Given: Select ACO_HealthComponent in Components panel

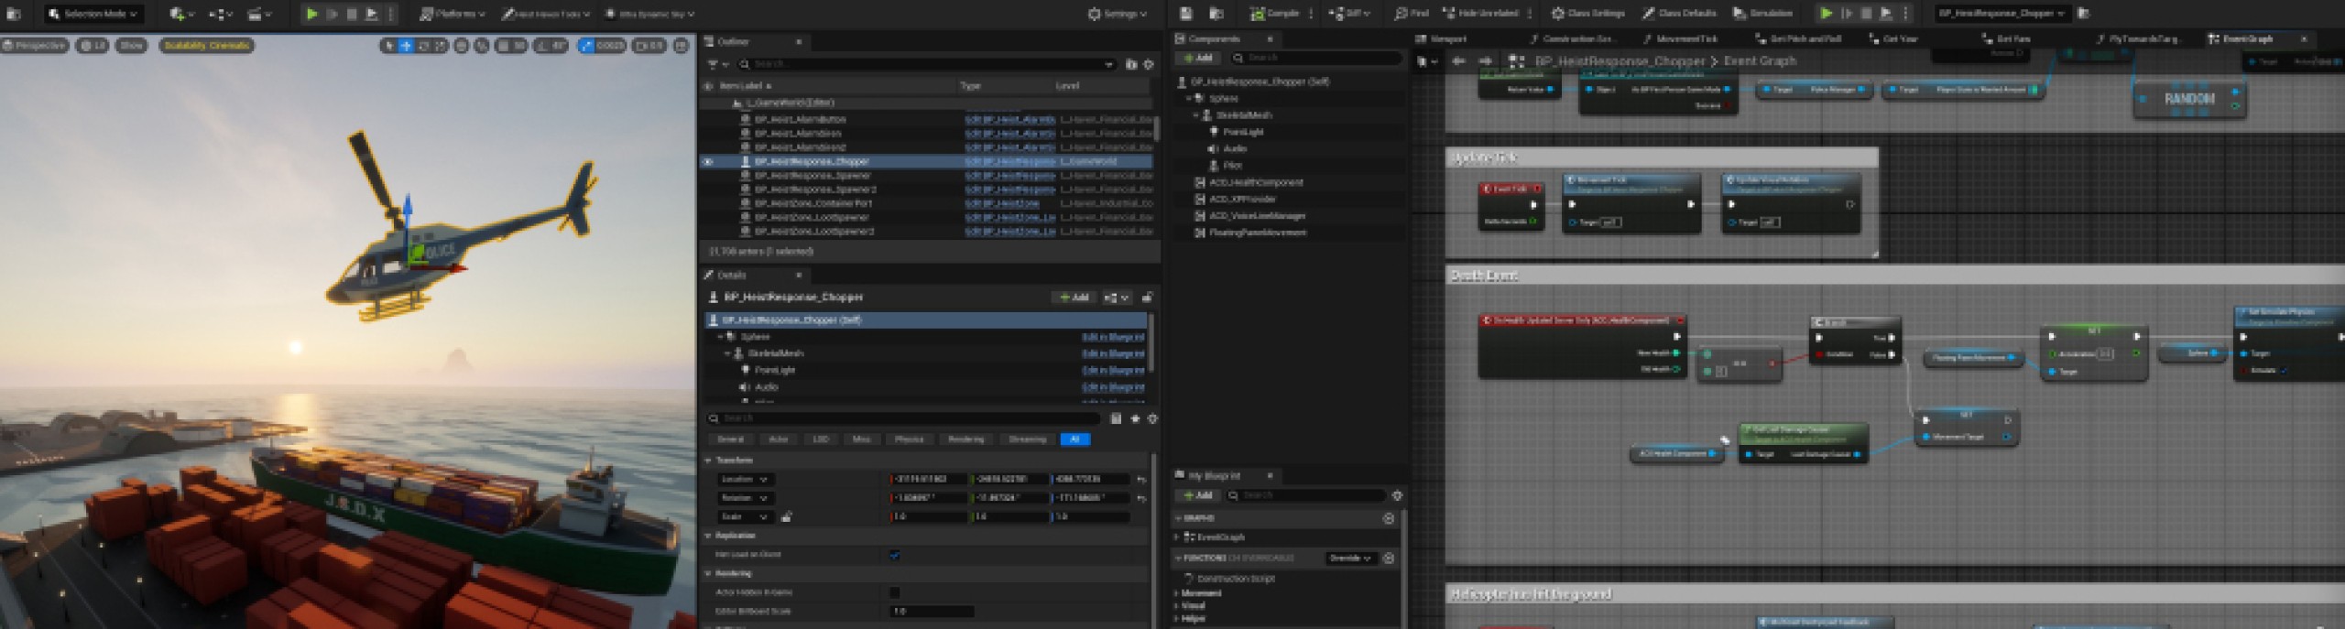Looking at the screenshot, I should [x=1255, y=182].
